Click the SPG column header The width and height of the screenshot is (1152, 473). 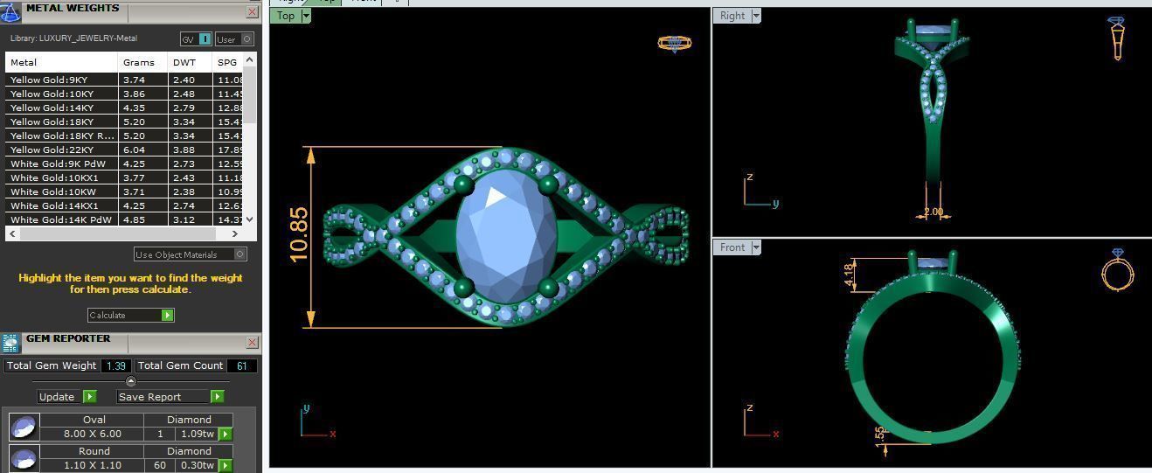[227, 62]
